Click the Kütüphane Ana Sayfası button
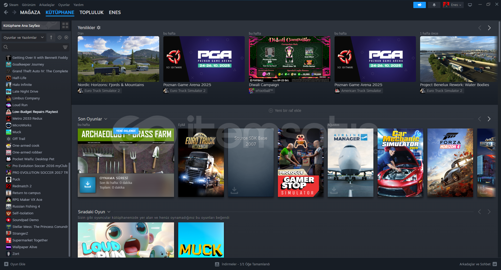Image resolution: width=501 pixels, height=270 pixels. tap(31, 25)
